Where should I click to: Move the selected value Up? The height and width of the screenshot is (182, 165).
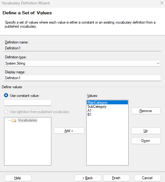146,131
